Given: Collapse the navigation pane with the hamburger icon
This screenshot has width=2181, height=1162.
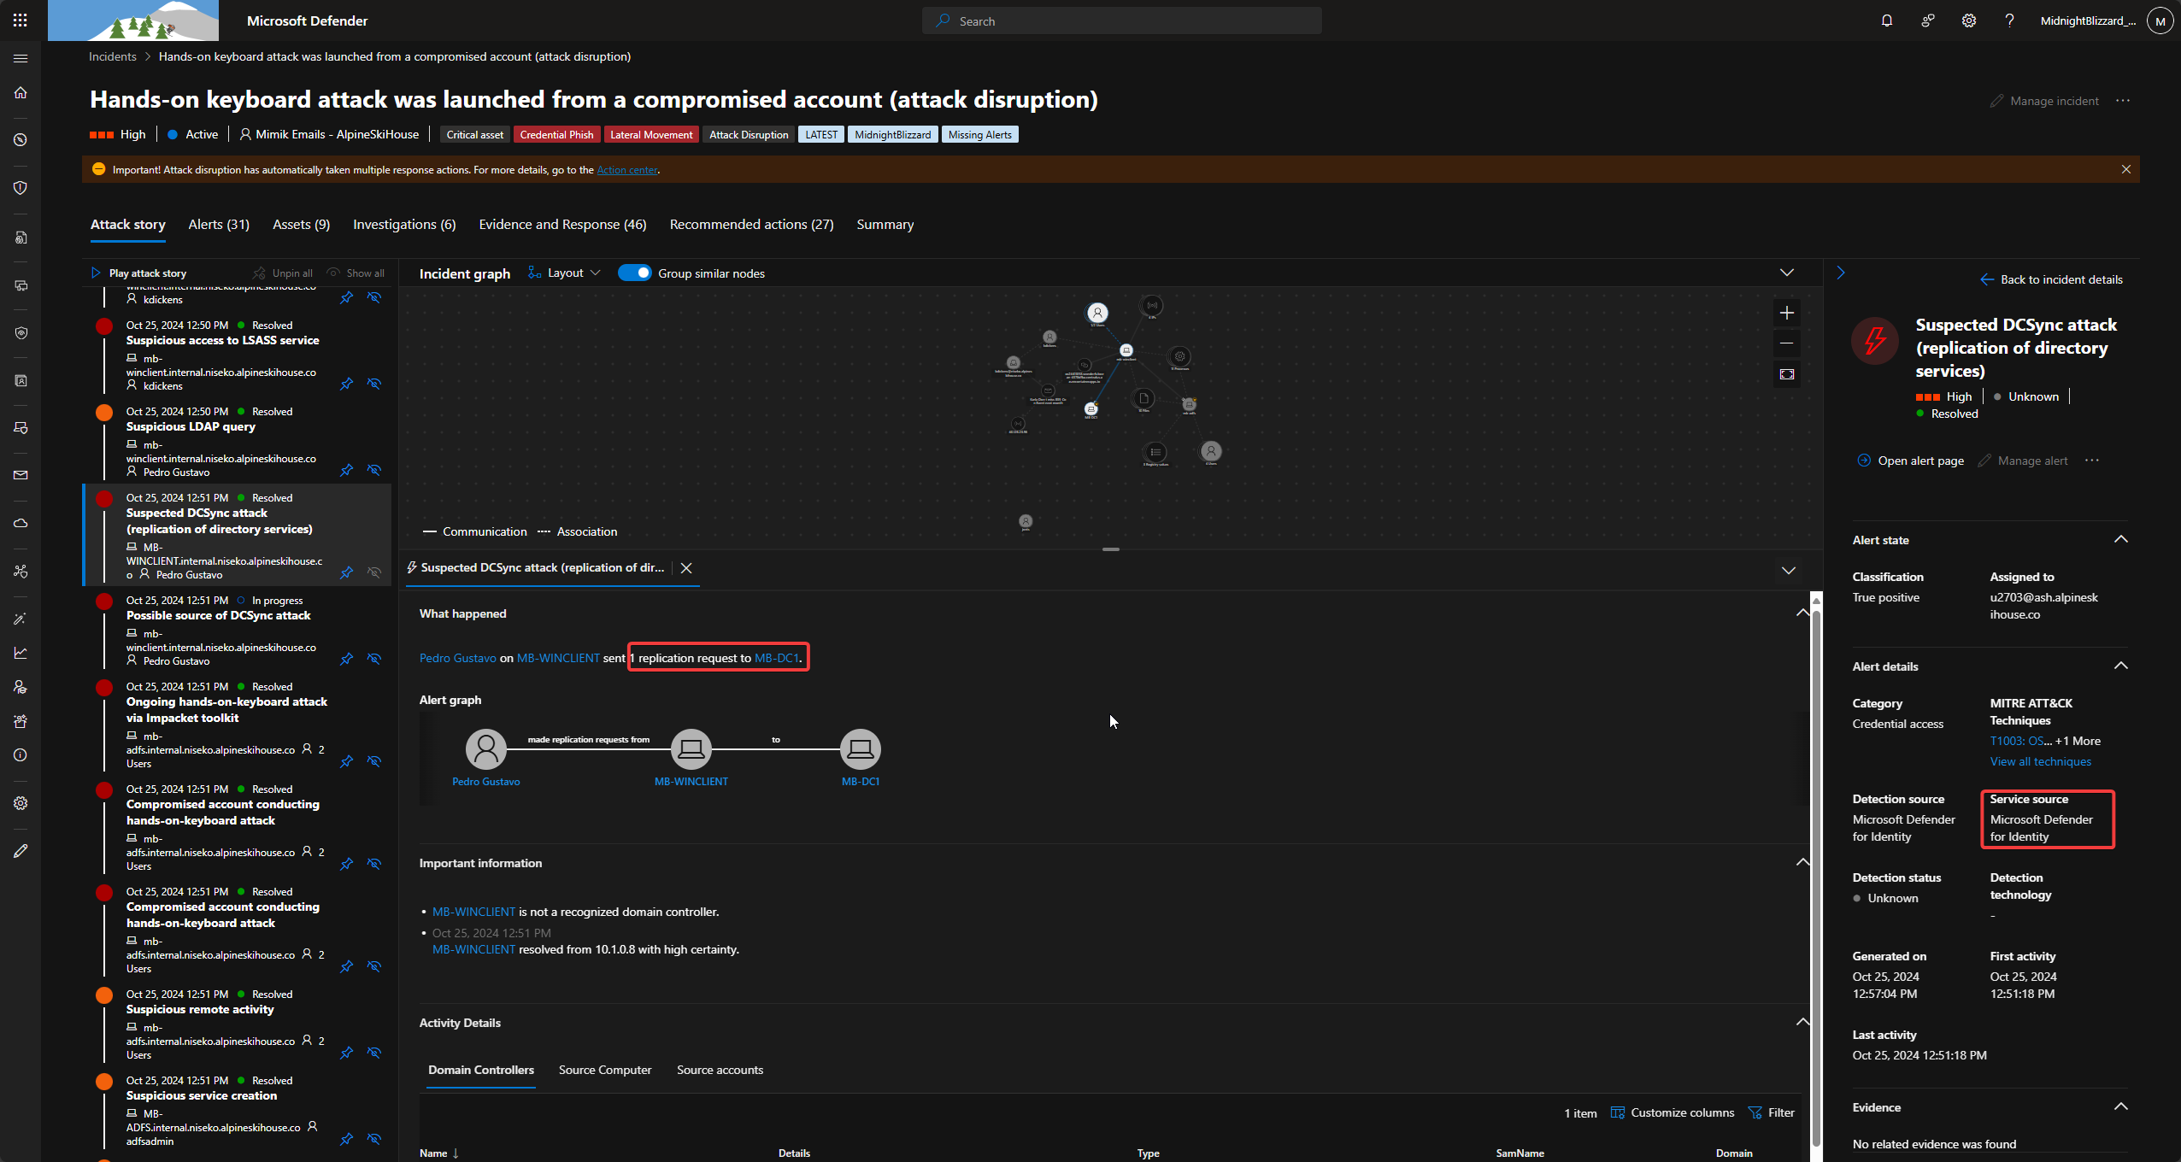Looking at the screenshot, I should [x=21, y=58].
